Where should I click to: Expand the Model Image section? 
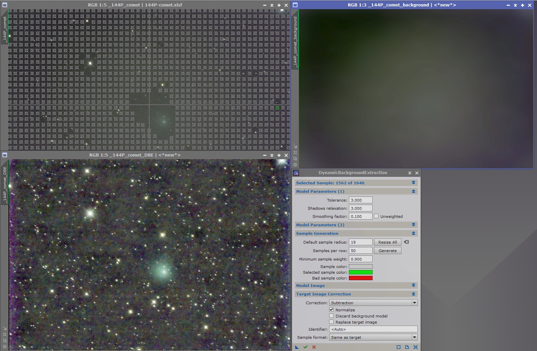click(x=413, y=285)
